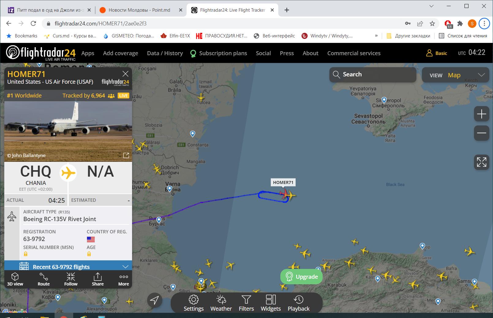Show the Route for the flight
This screenshot has height=318, width=493.
[x=44, y=279]
